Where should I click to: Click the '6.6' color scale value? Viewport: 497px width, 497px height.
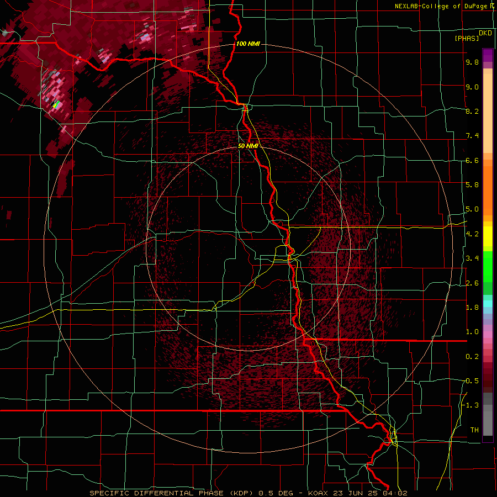click(x=472, y=160)
